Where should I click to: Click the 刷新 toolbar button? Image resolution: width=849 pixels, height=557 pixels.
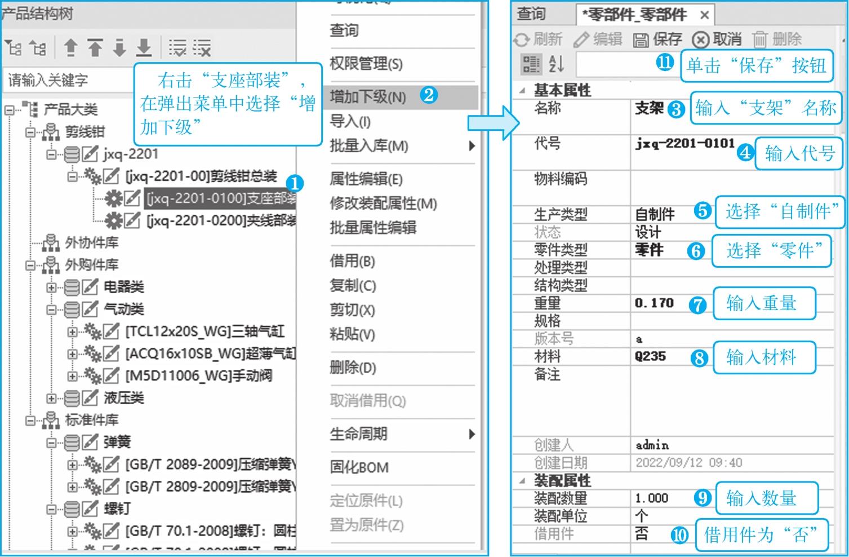click(x=538, y=39)
